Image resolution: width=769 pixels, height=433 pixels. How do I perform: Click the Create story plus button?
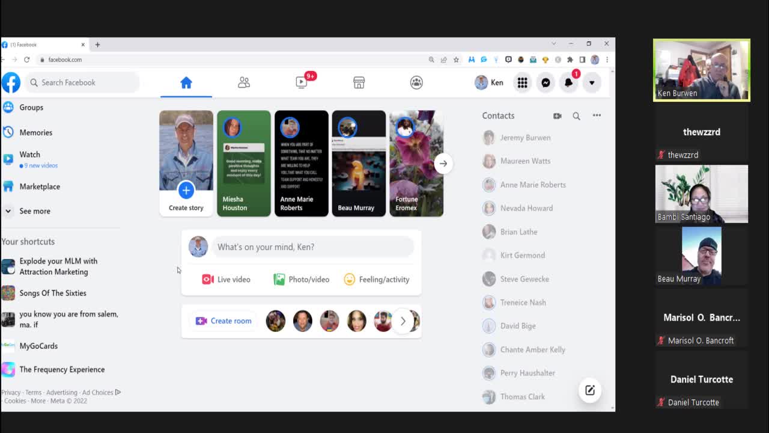[186, 190]
